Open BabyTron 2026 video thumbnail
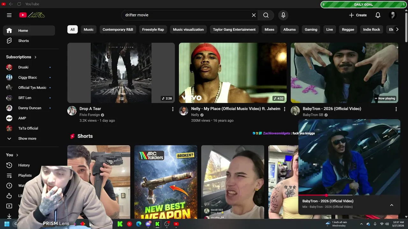 pos(344,73)
